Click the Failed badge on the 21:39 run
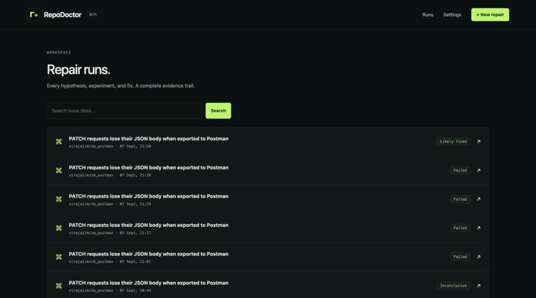Screen dimensions: 536x298 [x=460, y=170]
